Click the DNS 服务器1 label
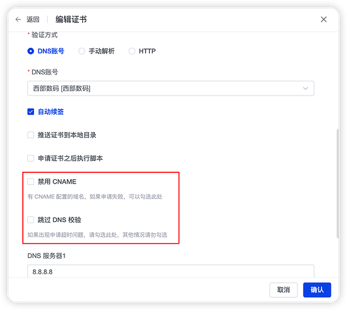 [46, 255]
